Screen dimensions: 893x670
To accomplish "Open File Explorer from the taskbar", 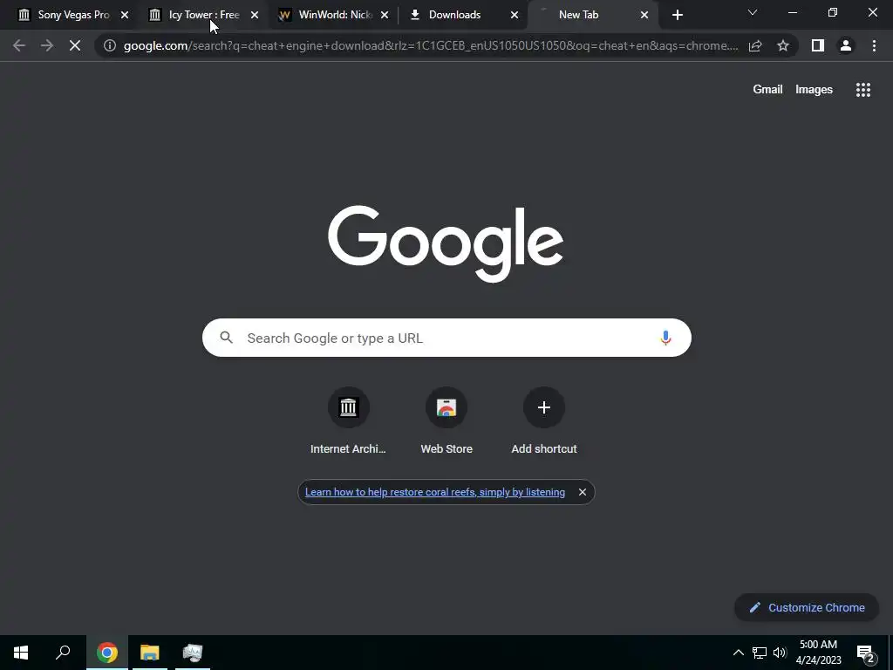I will (x=150, y=653).
